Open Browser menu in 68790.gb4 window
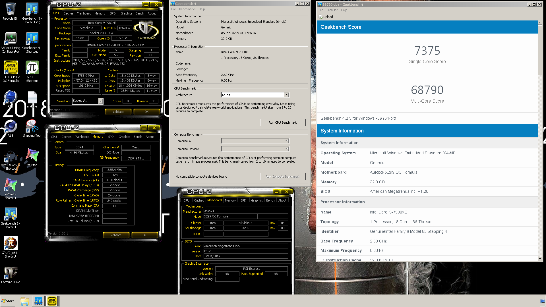The image size is (546, 307). coord(332,10)
